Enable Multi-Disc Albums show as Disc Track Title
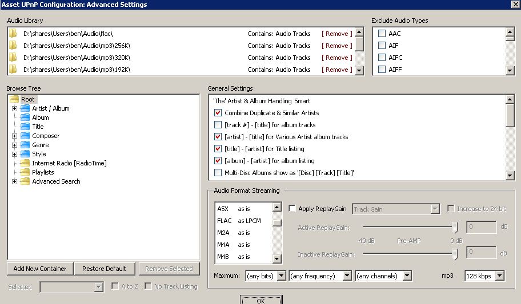This screenshot has width=521, height=304. pyautogui.click(x=218, y=173)
